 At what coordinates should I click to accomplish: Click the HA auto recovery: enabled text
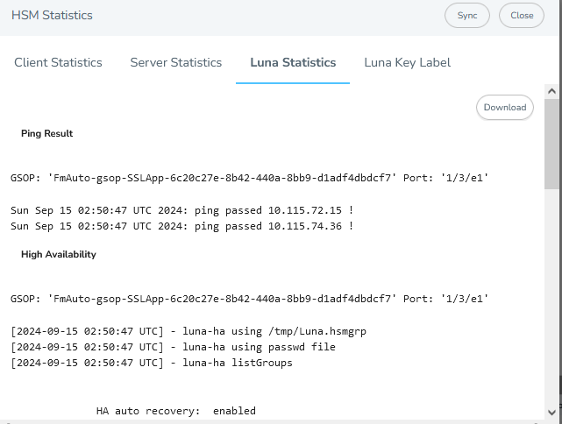tap(176, 411)
